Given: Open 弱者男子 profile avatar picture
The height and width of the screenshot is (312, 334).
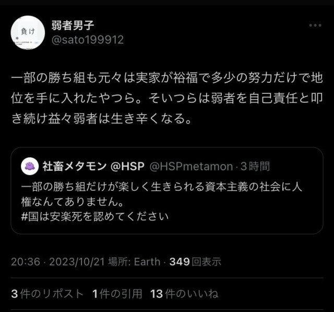Looking at the screenshot, I should 28,32.
